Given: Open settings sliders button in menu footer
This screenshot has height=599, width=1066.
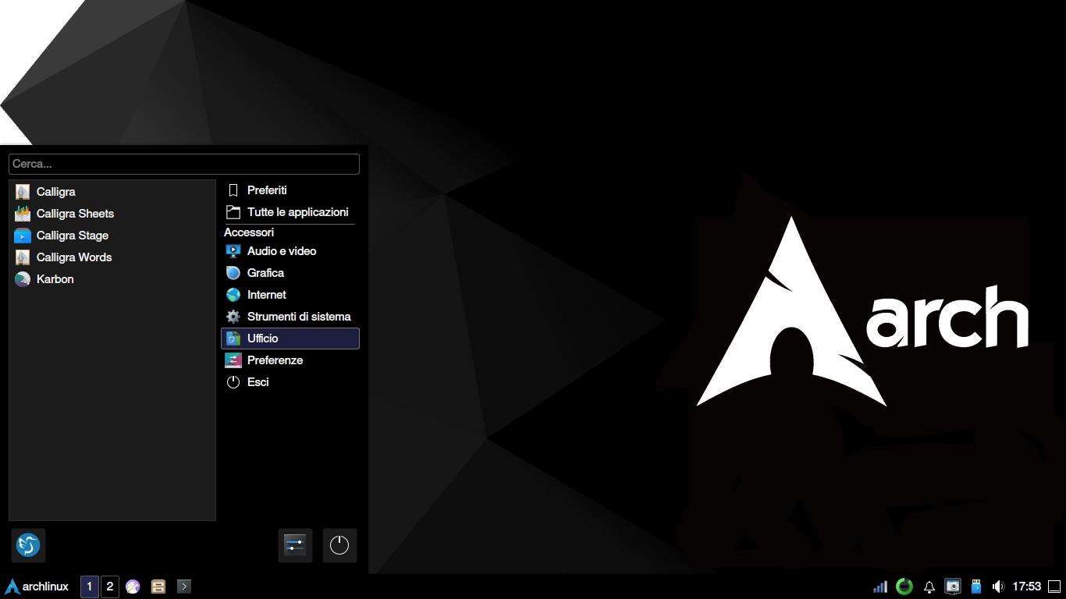Looking at the screenshot, I should click(295, 545).
